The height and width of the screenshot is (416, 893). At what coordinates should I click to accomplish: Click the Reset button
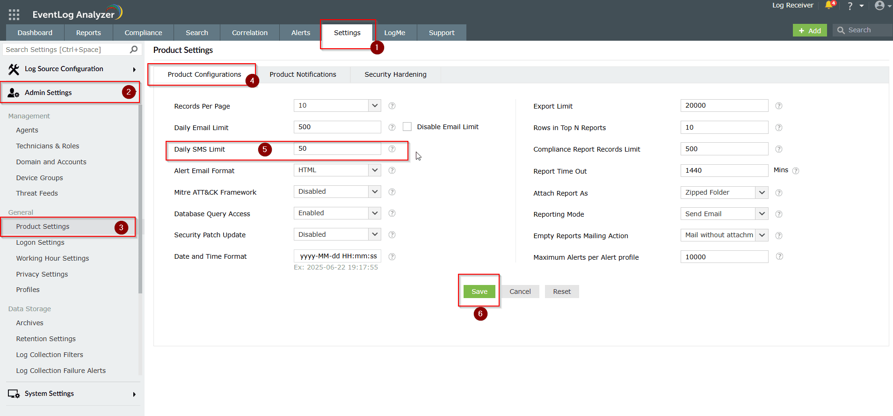coord(561,292)
